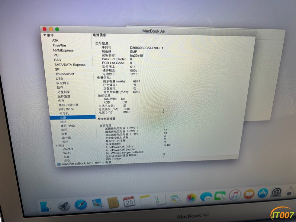Select 相机 in the sidebar
The image size is (296, 222).
coord(63,122)
